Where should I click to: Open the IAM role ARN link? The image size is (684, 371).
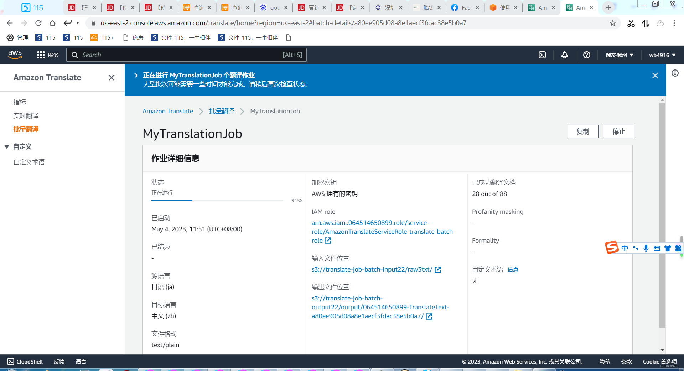(383, 232)
